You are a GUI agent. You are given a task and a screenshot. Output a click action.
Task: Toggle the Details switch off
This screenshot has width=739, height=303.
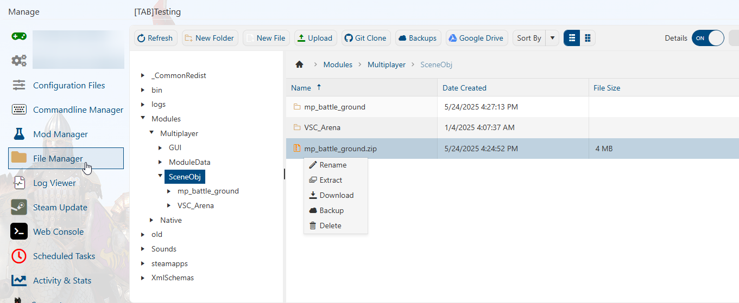click(708, 38)
